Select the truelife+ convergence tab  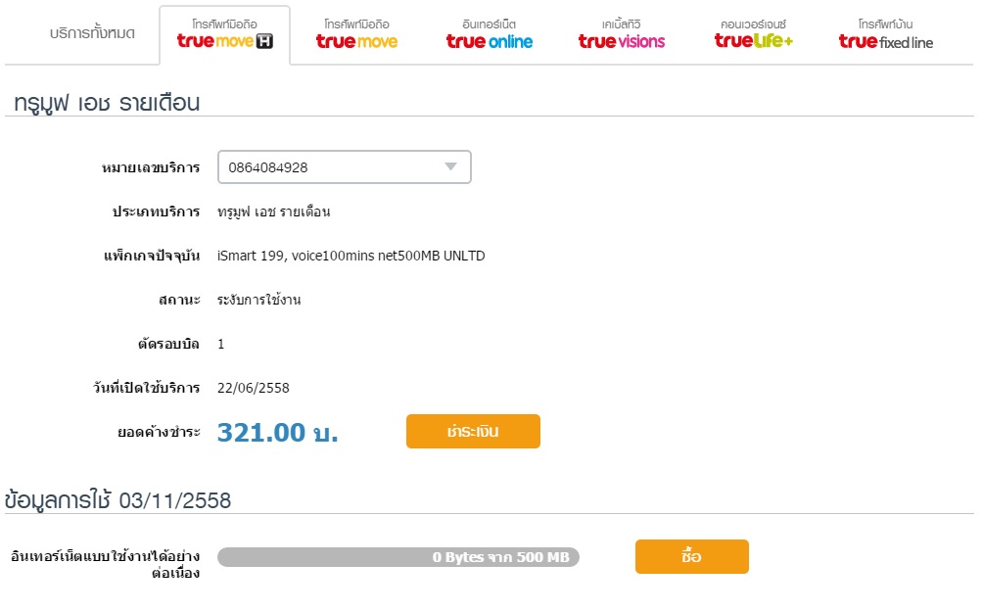pos(753,34)
